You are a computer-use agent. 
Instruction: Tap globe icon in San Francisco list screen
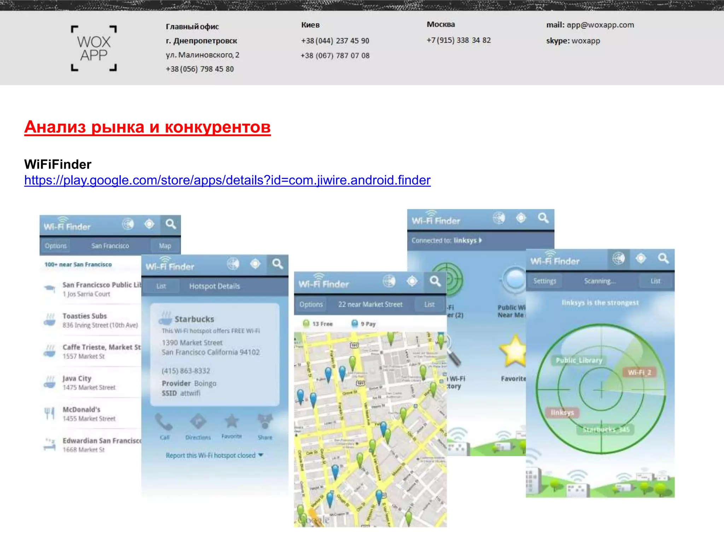[x=128, y=224]
